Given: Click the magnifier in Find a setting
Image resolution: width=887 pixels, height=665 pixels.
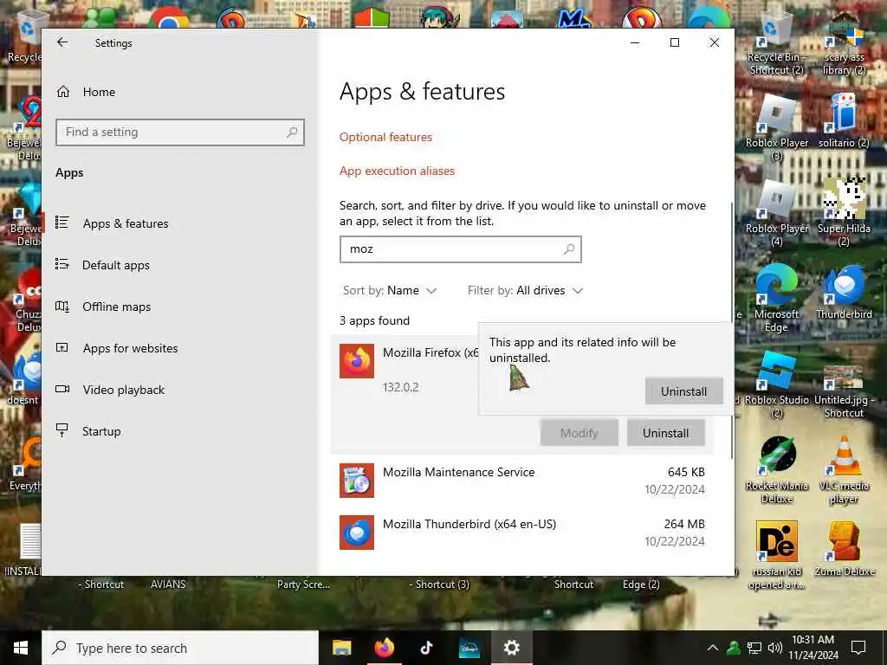Looking at the screenshot, I should point(292,132).
